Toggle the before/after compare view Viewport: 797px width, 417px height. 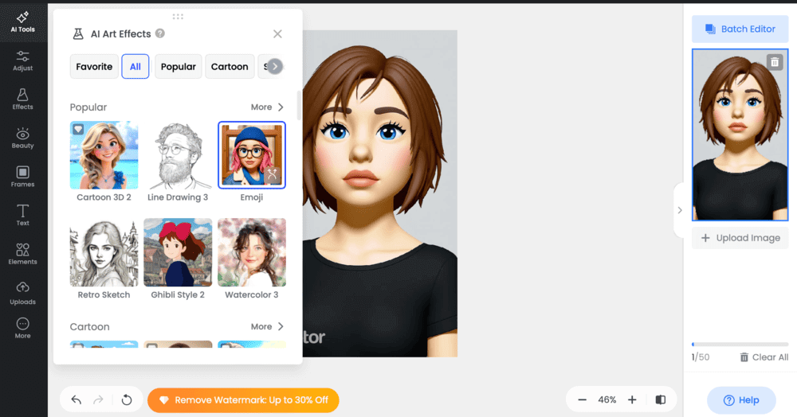660,399
